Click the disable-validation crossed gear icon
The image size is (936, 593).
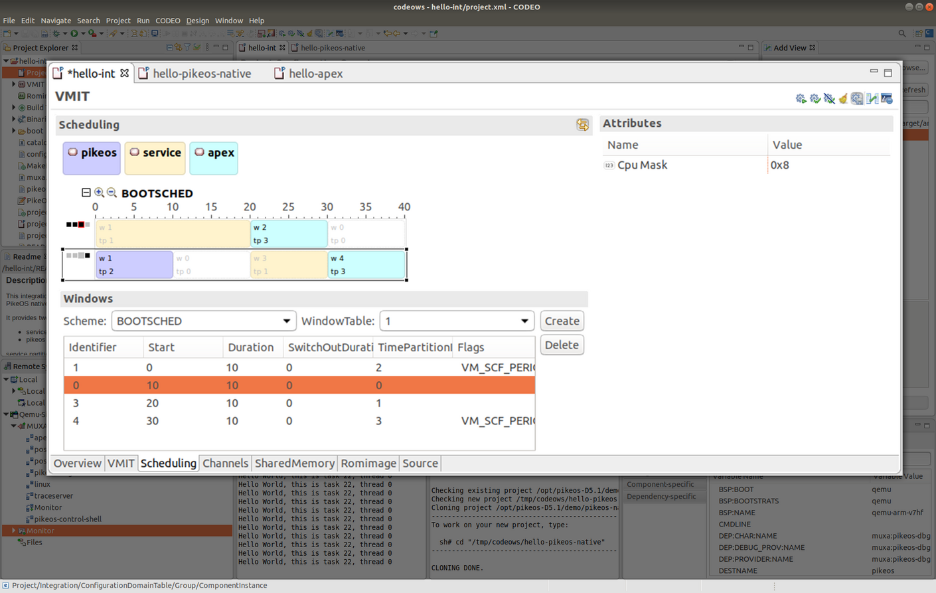(x=829, y=98)
